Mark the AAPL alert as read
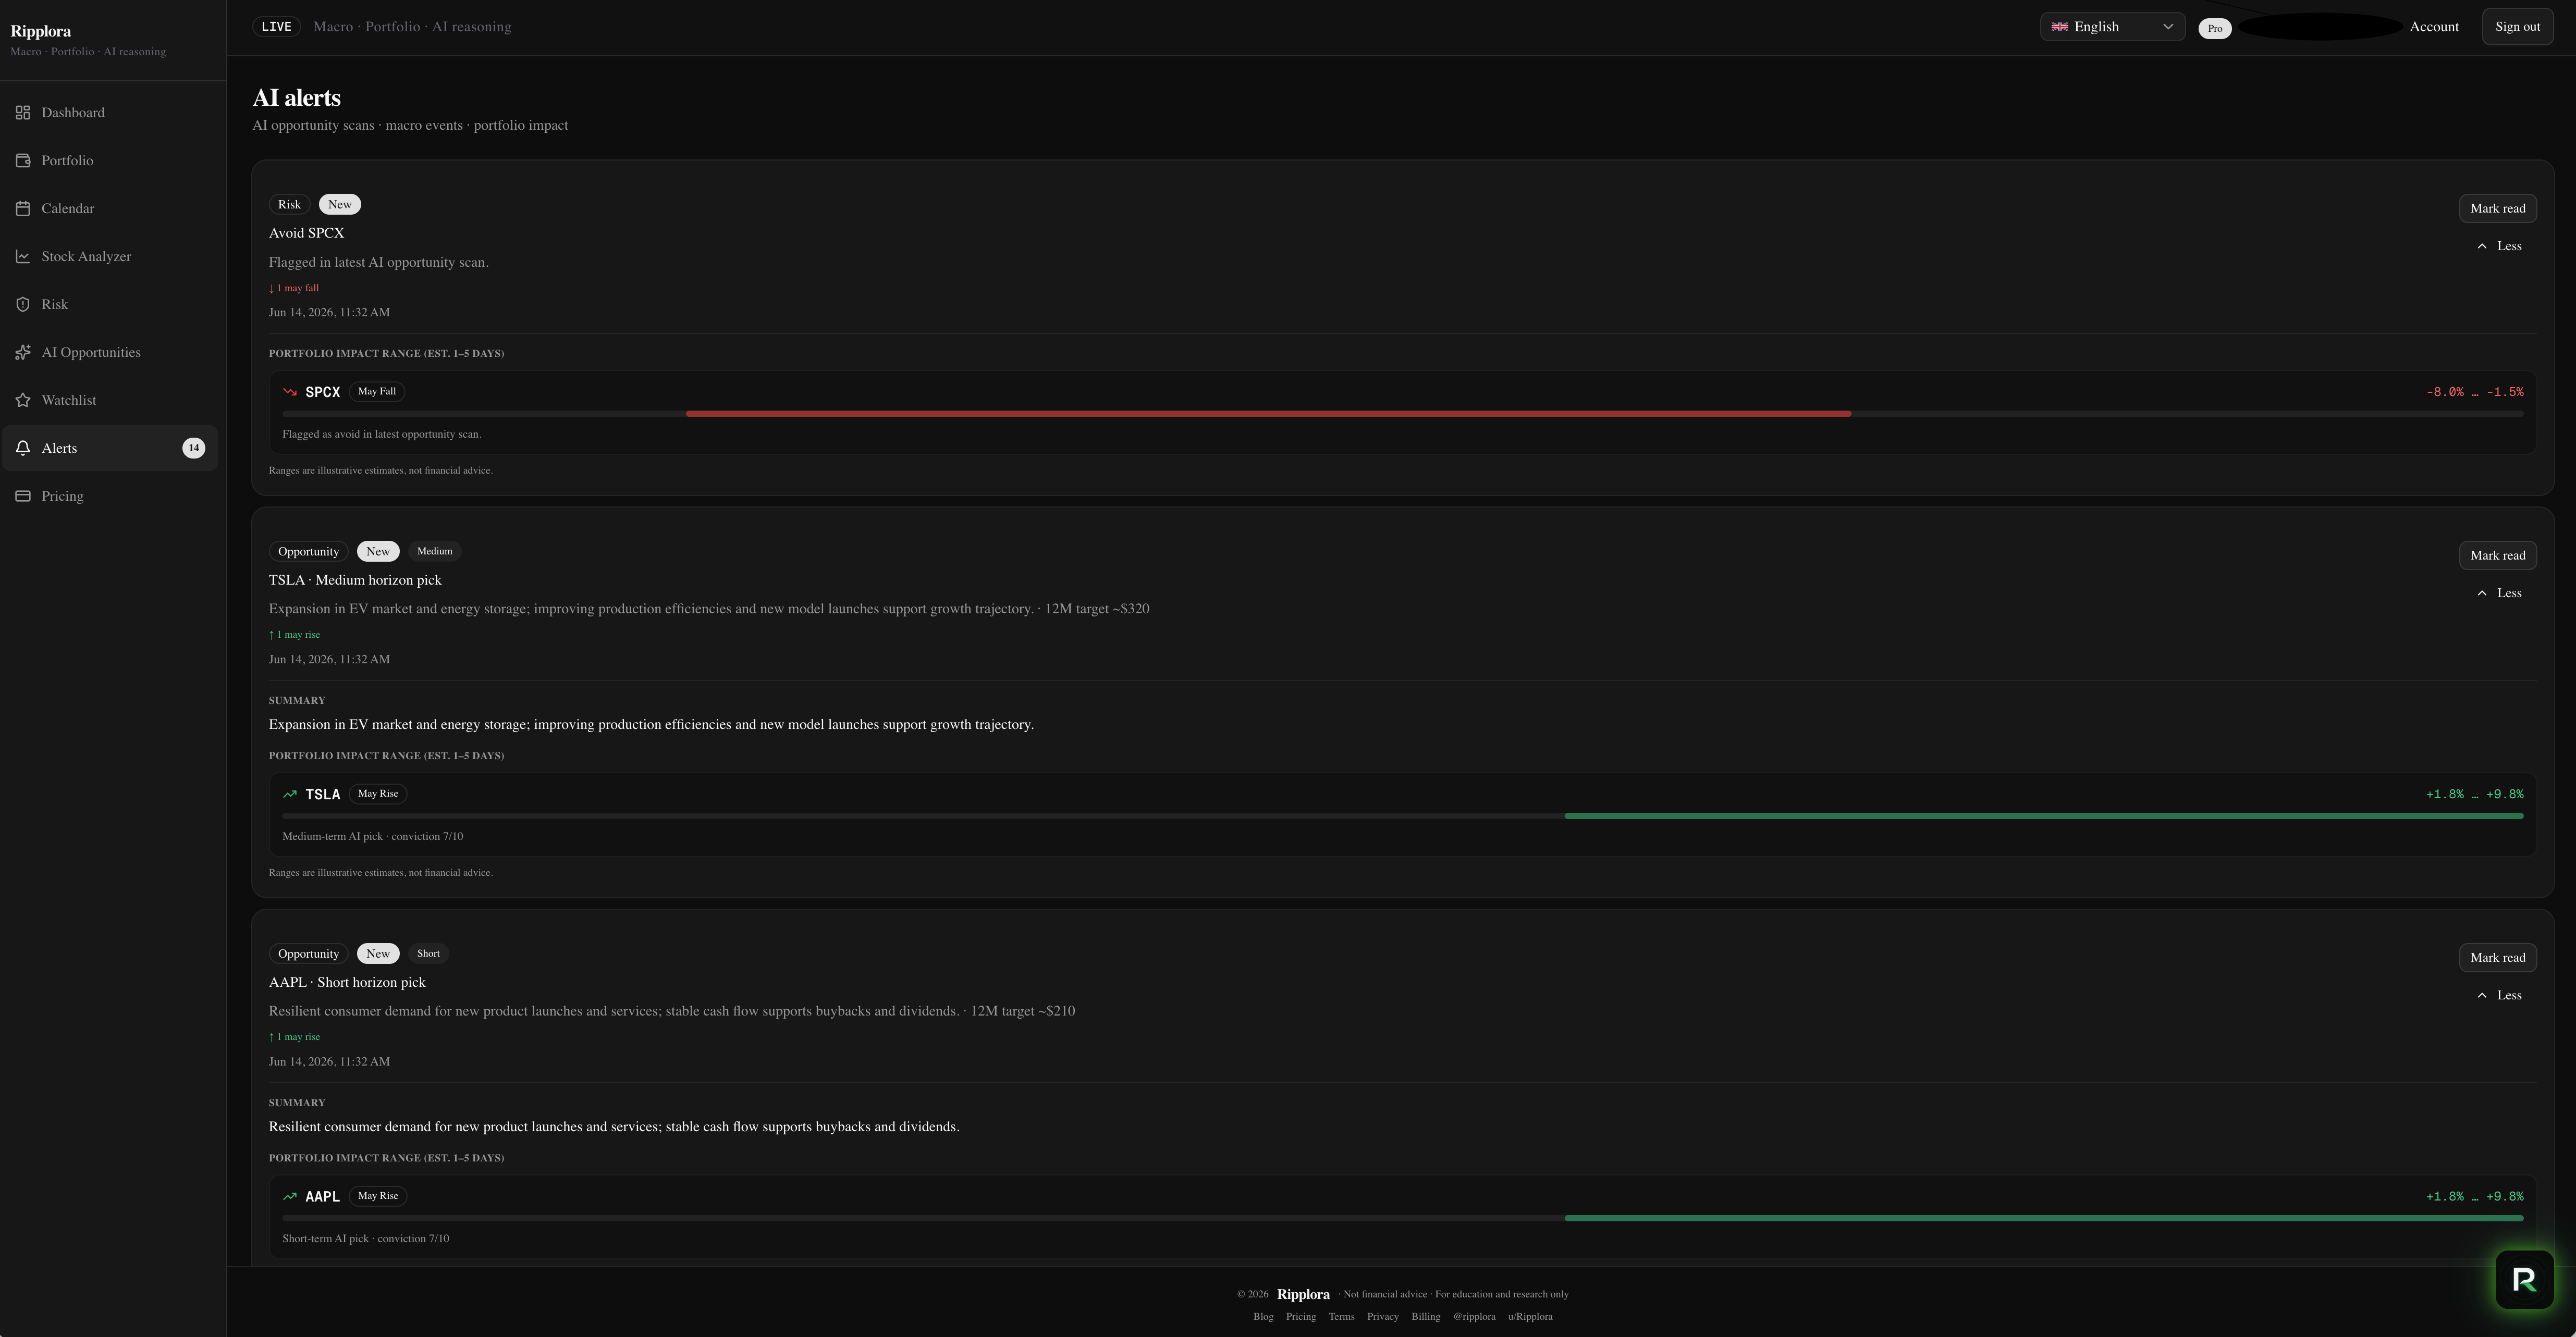2576x1337 pixels. point(2497,957)
